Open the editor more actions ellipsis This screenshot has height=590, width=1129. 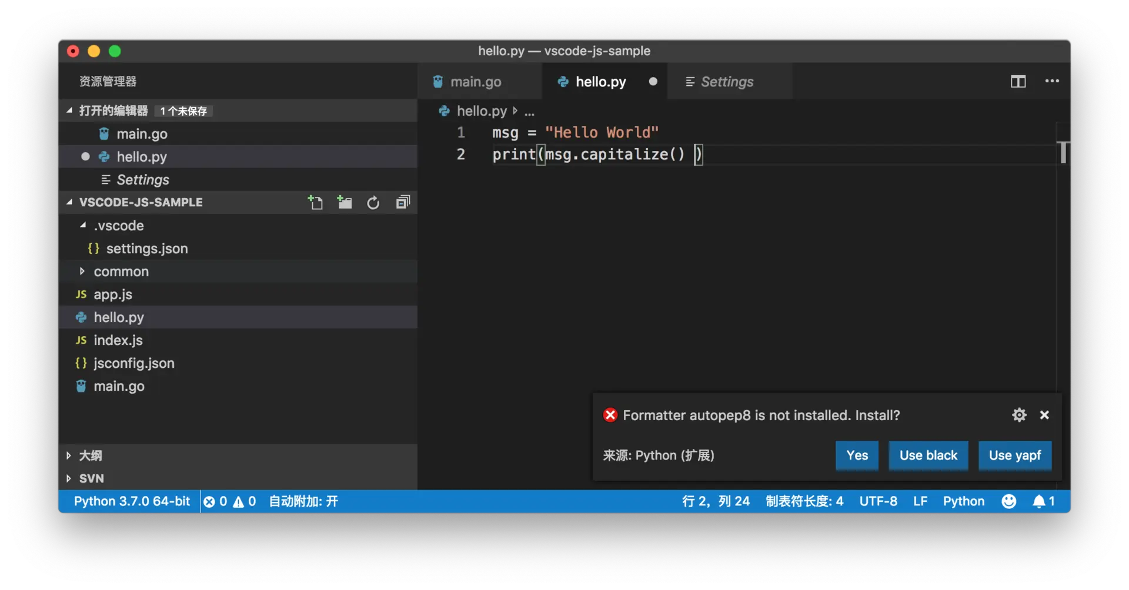point(1052,81)
